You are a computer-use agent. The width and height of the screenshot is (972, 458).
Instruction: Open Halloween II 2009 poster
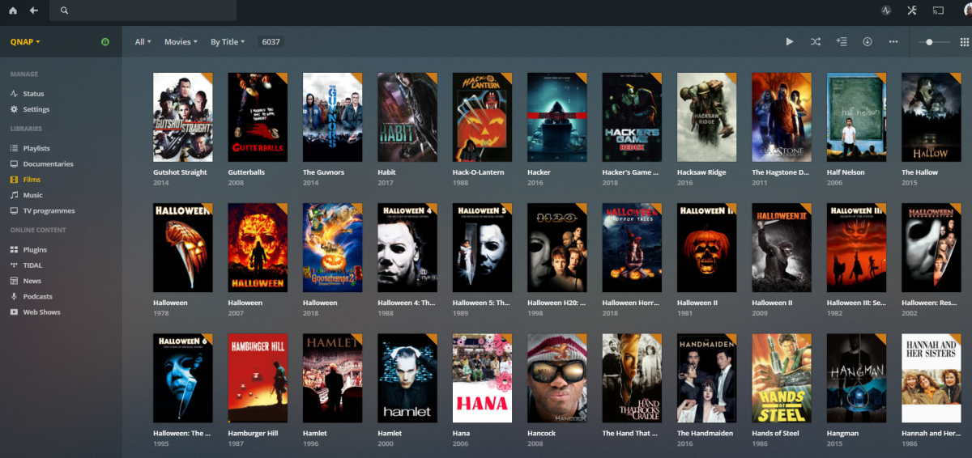(782, 248)
